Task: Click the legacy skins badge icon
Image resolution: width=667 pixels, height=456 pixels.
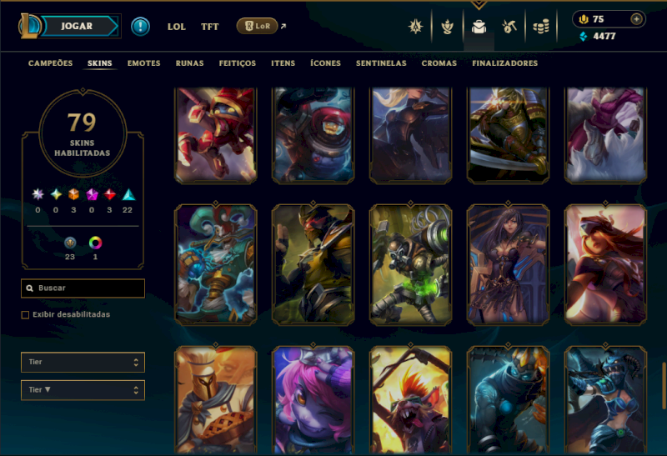Action: click(x=70, y=243)
